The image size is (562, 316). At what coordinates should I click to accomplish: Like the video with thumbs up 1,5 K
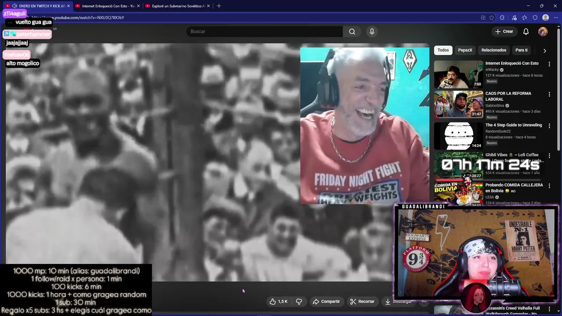[278, 302]
